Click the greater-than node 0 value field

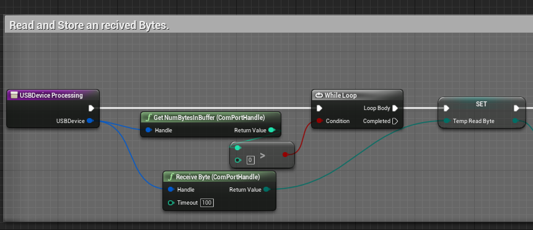click(x=250, y=160)
